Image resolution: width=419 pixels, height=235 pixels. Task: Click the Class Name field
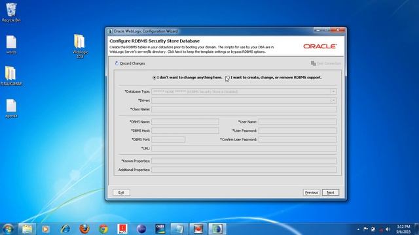click(244, 109)
